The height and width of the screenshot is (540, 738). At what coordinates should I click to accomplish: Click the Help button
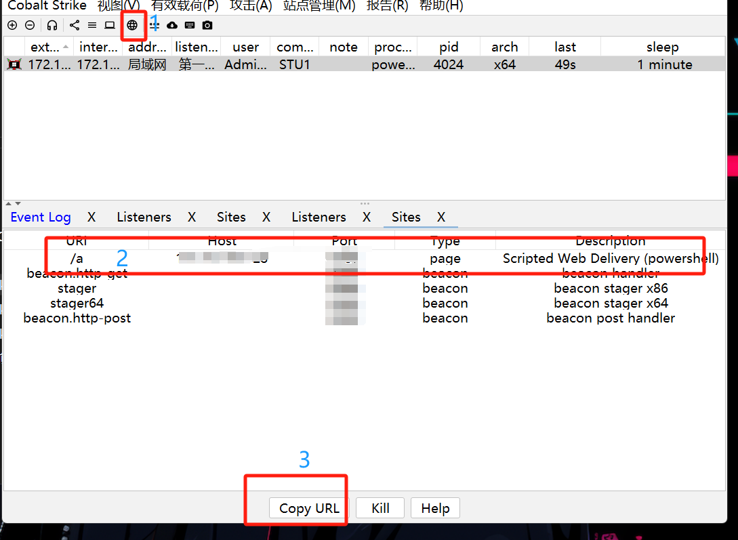click(435, 508)
